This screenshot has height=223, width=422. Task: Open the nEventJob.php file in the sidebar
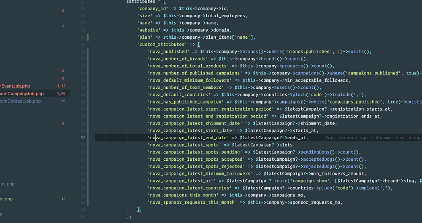pos(15,86)
